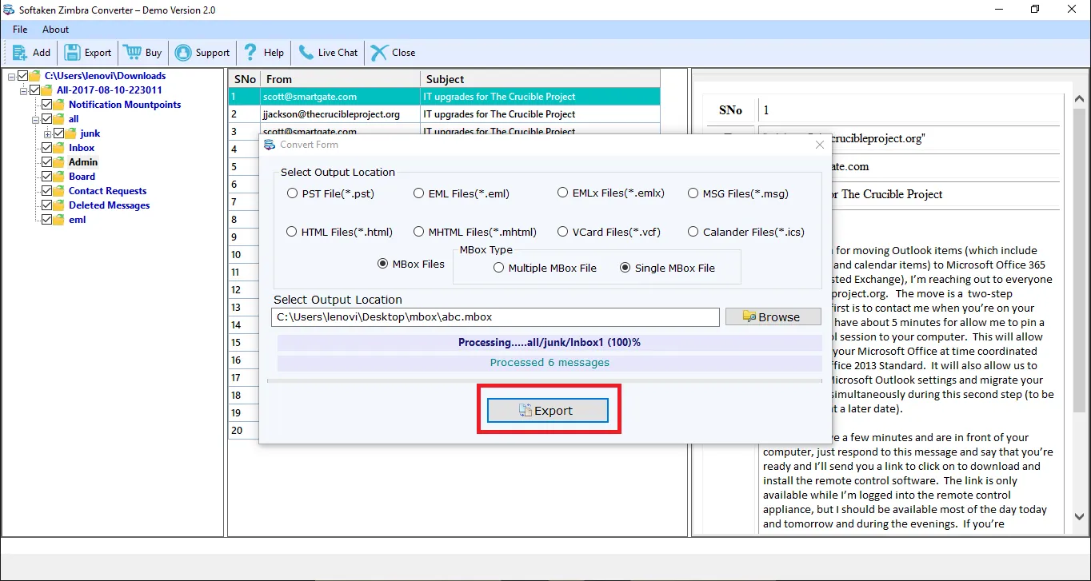Select the jjackson@thecrucibleproject.org message row
The width and height of the screenshot is (1091, 581).
445,114
